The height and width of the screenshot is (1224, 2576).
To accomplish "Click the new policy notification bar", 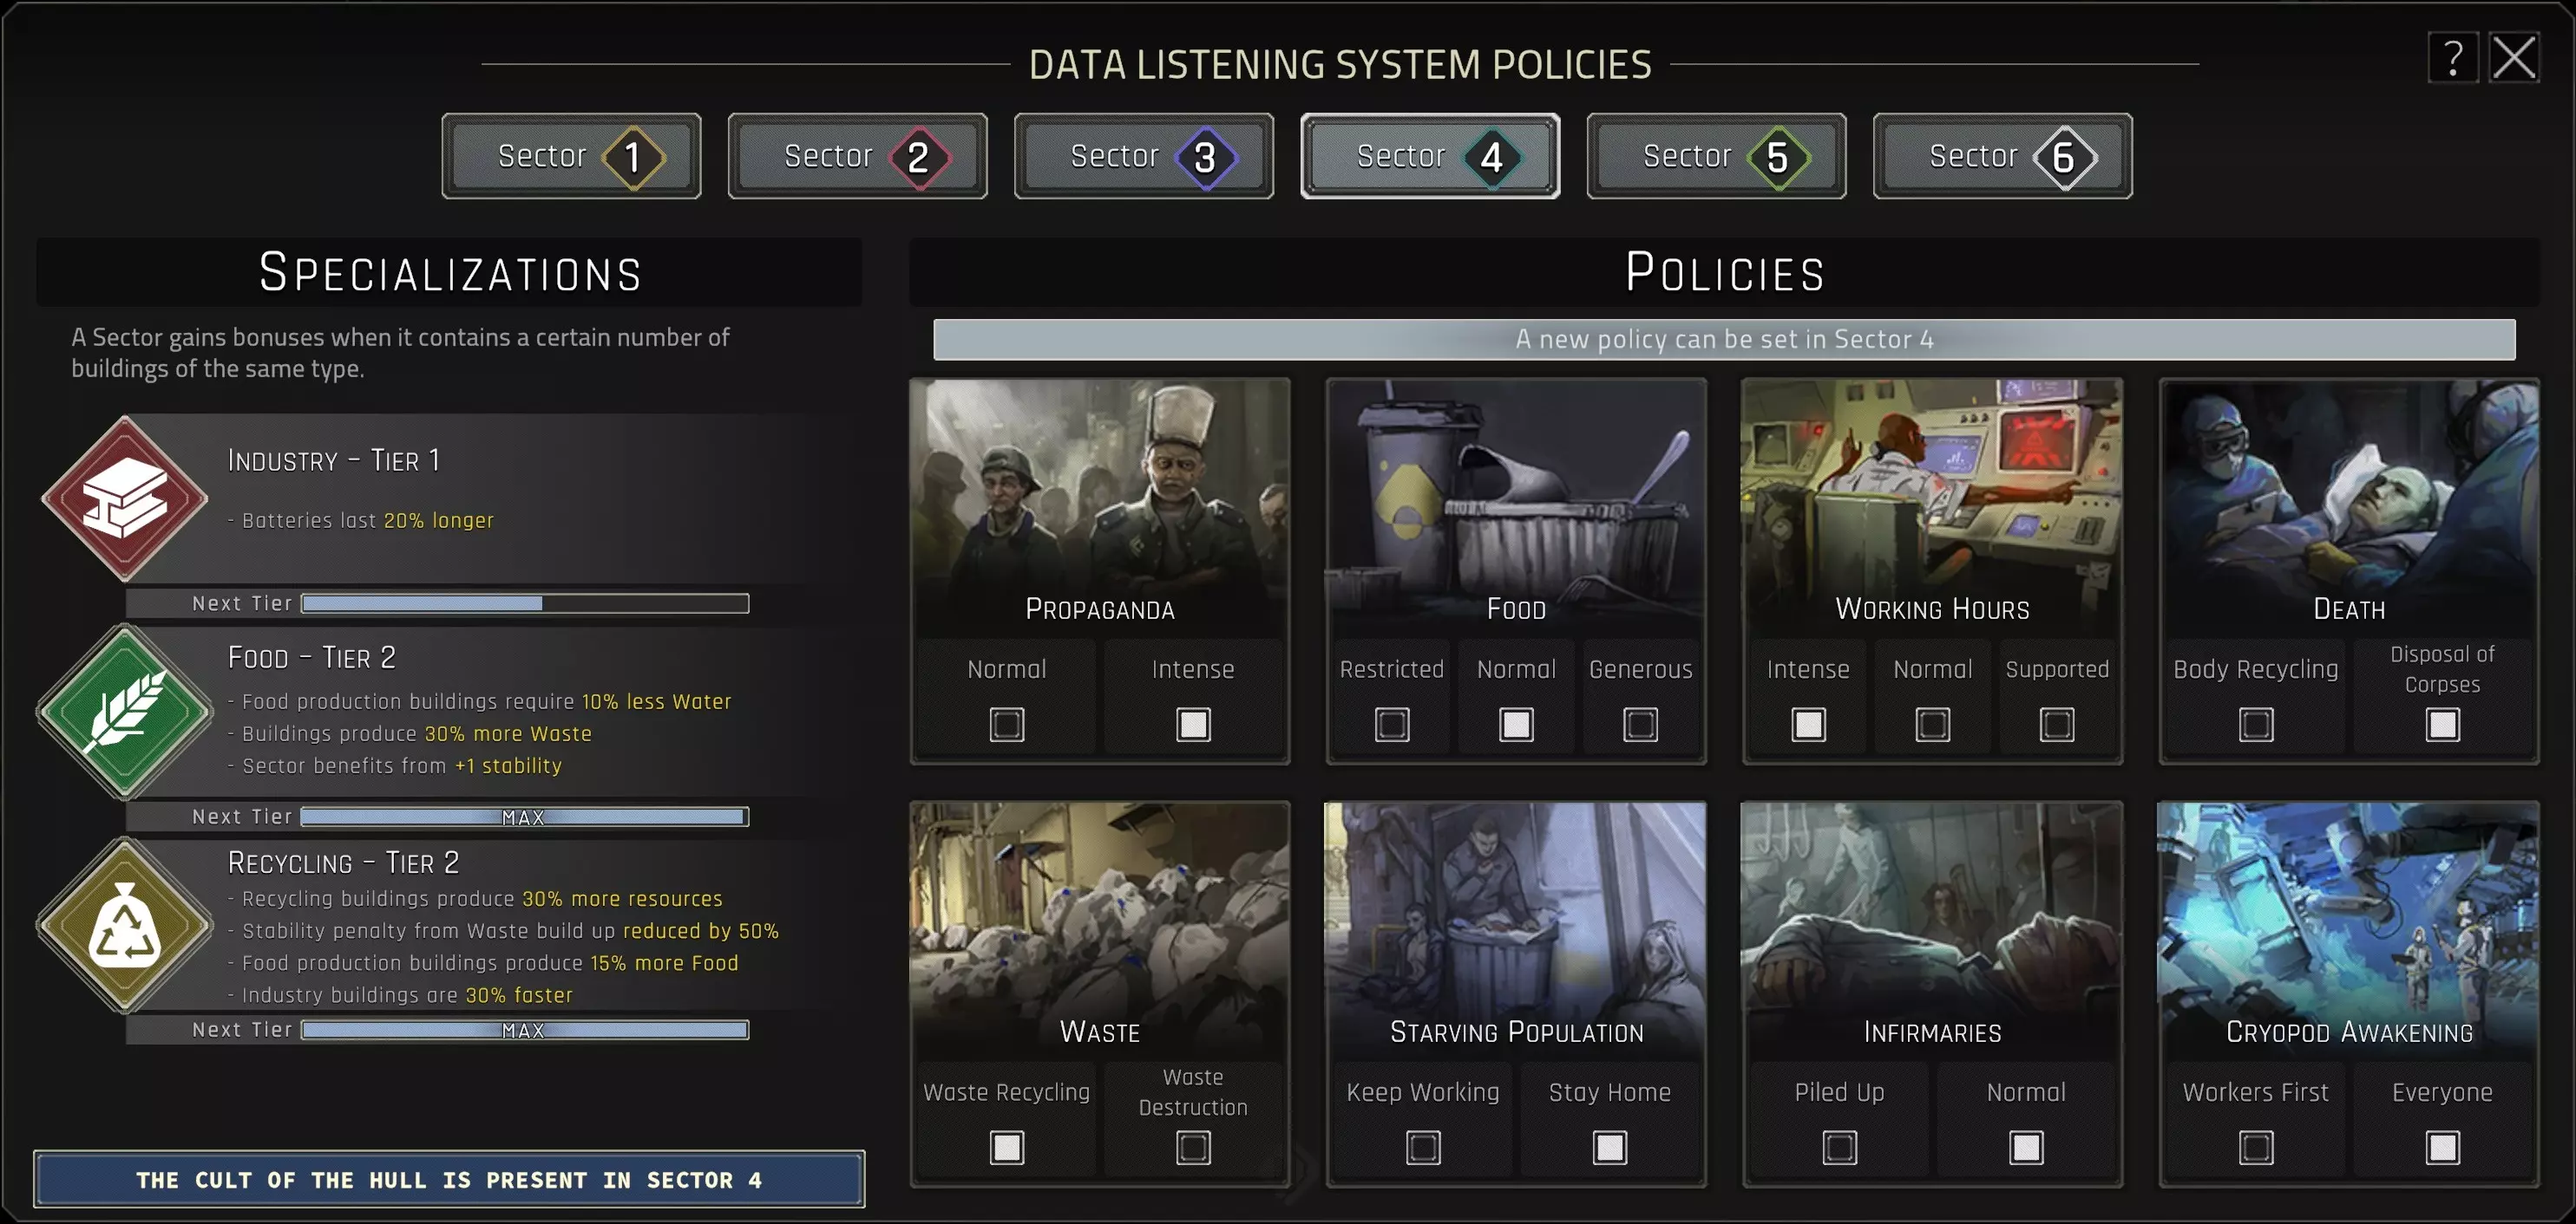I will (1723, 340).
